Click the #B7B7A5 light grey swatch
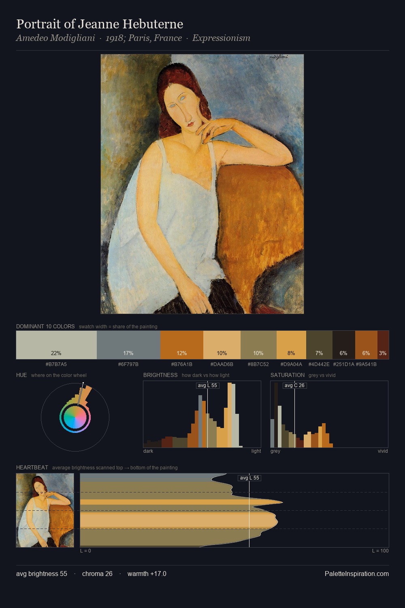 click(x=56, y=345)
